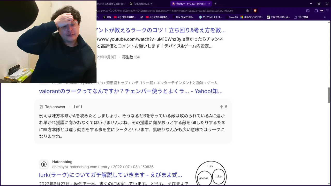Minimize the Brave browser window

311,4
